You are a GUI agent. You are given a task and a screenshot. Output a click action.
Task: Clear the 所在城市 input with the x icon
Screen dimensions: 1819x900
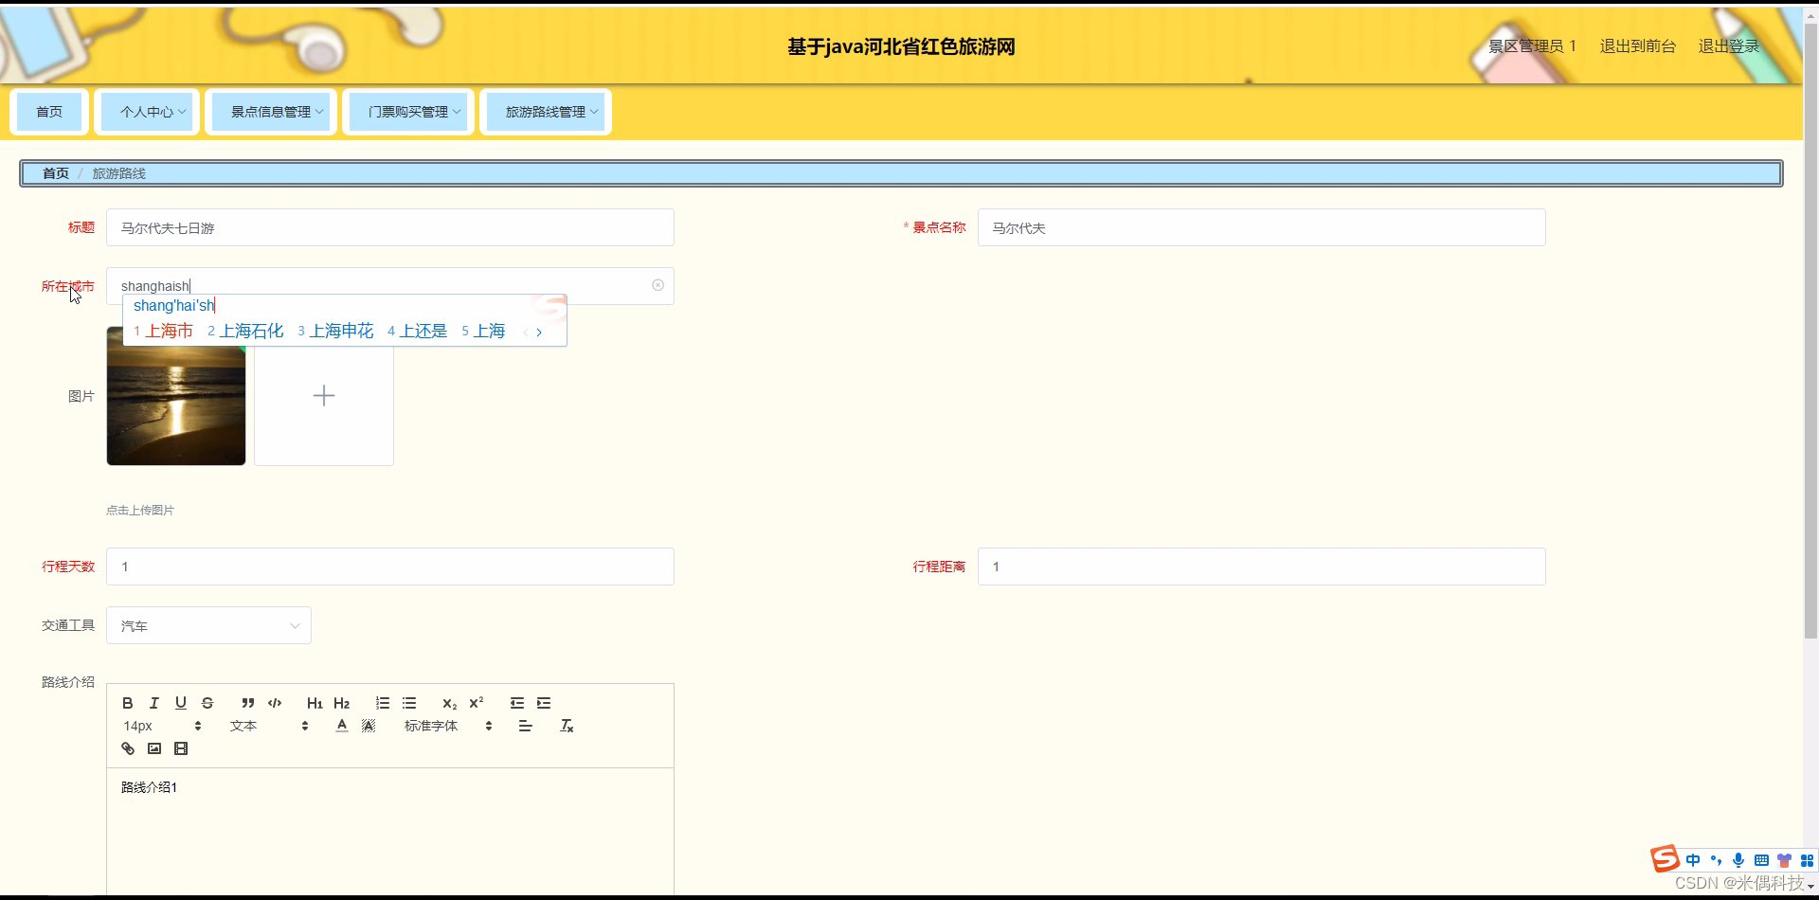click(x=657, y=285)
